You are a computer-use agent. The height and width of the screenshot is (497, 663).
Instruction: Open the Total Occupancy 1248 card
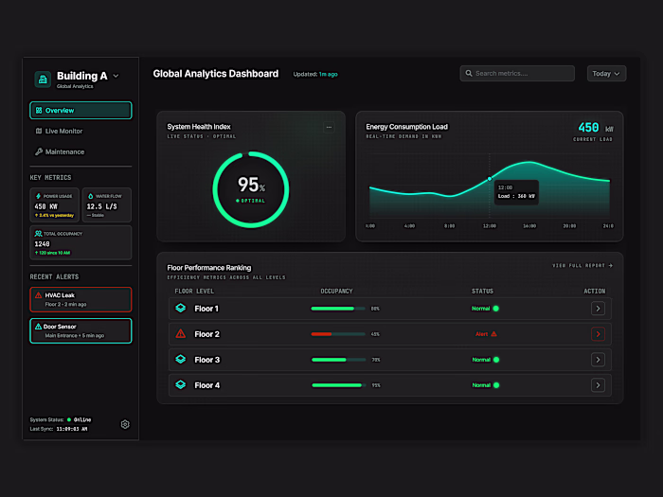coord(81,242)
